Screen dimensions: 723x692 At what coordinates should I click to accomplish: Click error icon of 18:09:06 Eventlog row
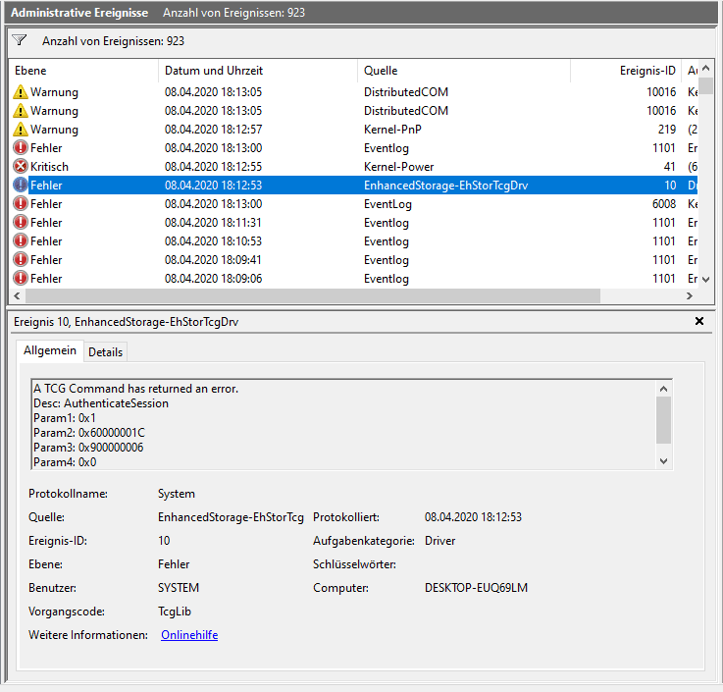(21, 278)
